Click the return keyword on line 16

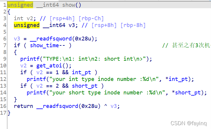pyautogui.click(x=23, y=106)
